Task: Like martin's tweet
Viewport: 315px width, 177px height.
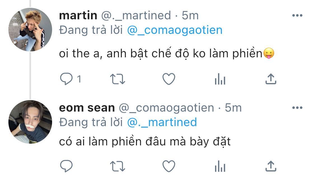Action: tap(169, 79)
